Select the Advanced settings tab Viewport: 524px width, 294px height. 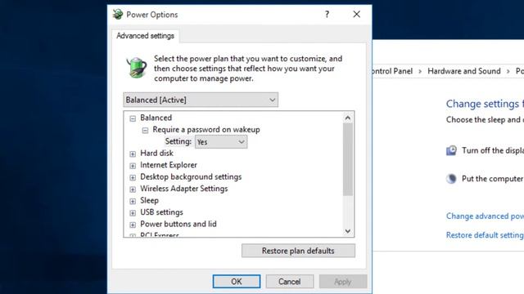point(146,36)
